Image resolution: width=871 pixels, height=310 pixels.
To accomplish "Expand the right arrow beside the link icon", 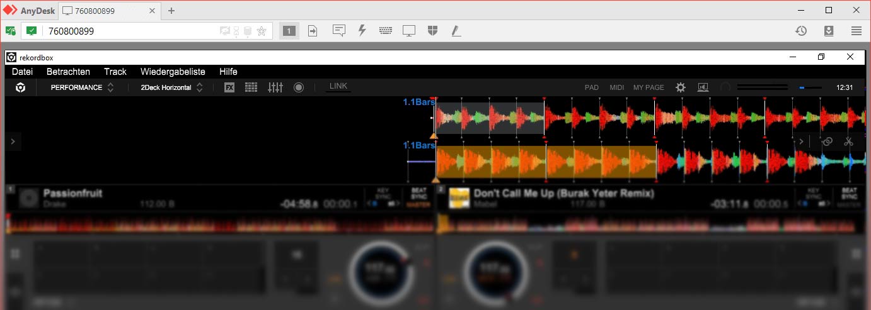I will pos(801,141).
